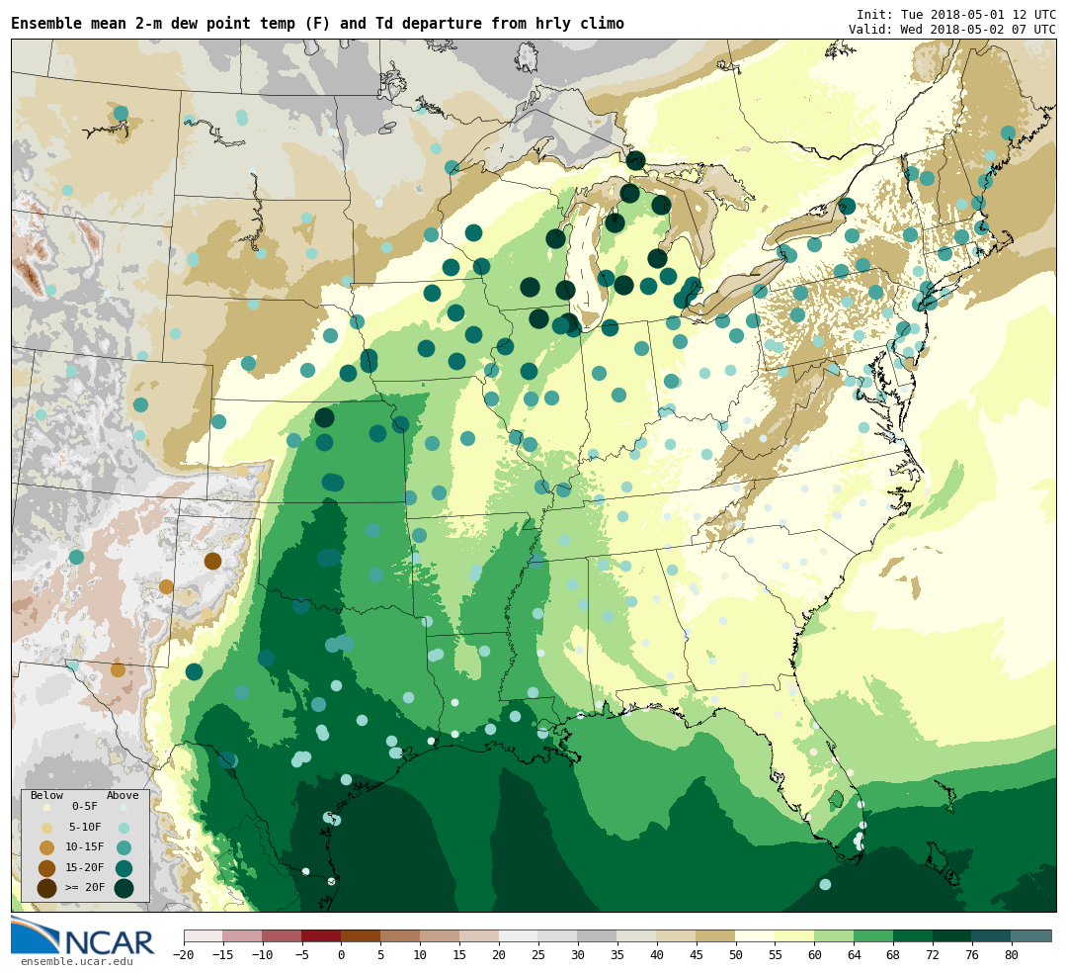The image size is (1067, 974).
Task: Pick the 45 to 50 tan colorbar swatch
Action: [716, 936]
